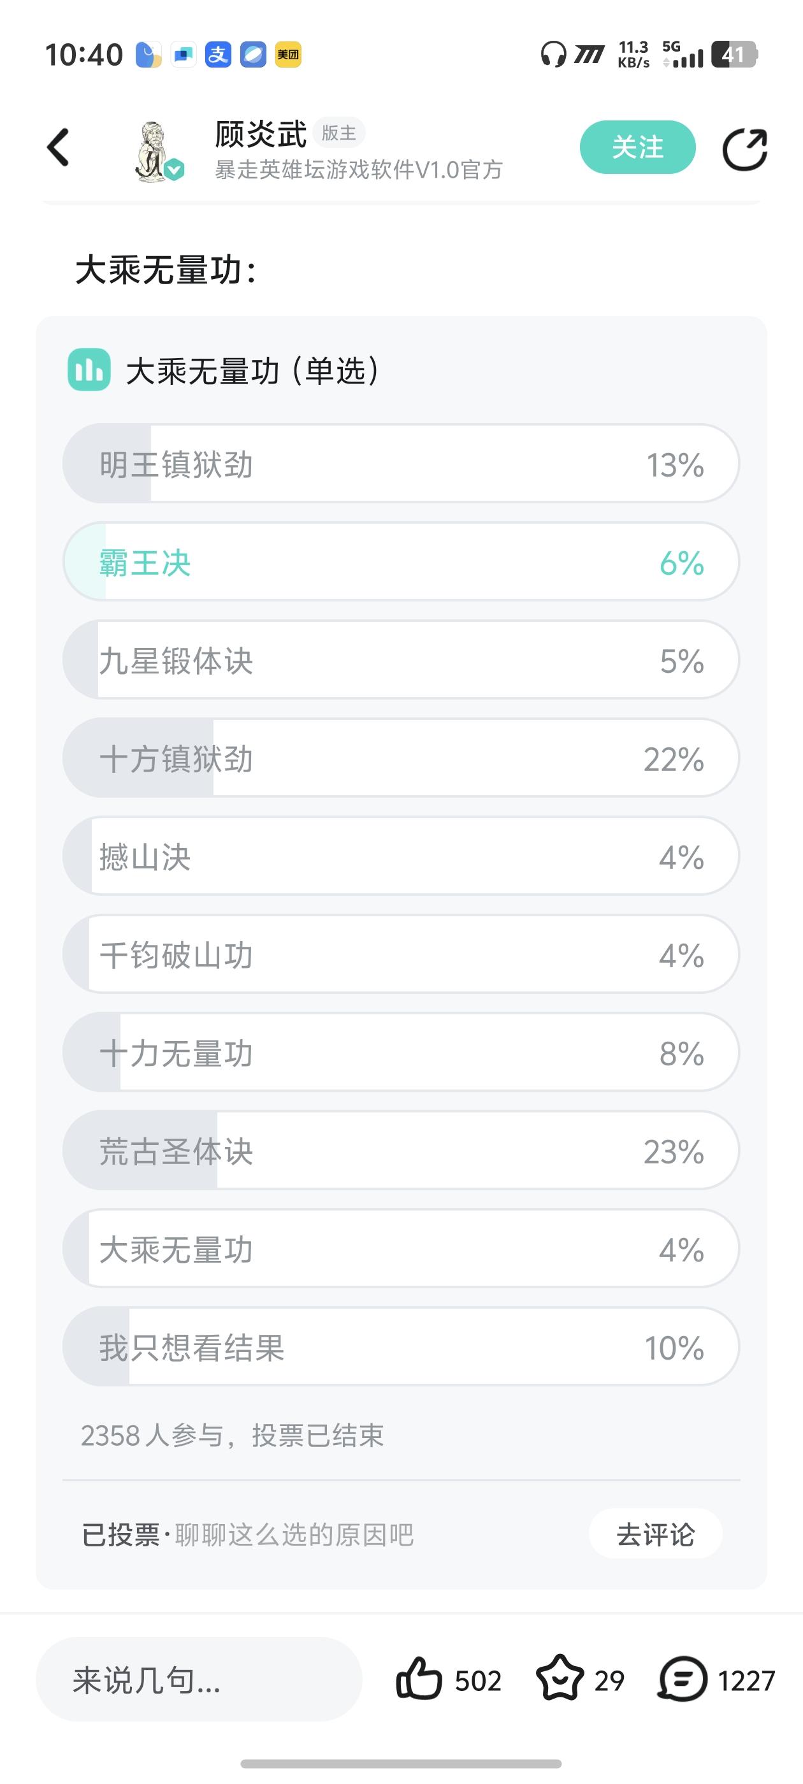Tap the thumbs-up like icon
The height and width of the screenshot is (1784, 803).
pyautogui.click(x=419, y=1679)
